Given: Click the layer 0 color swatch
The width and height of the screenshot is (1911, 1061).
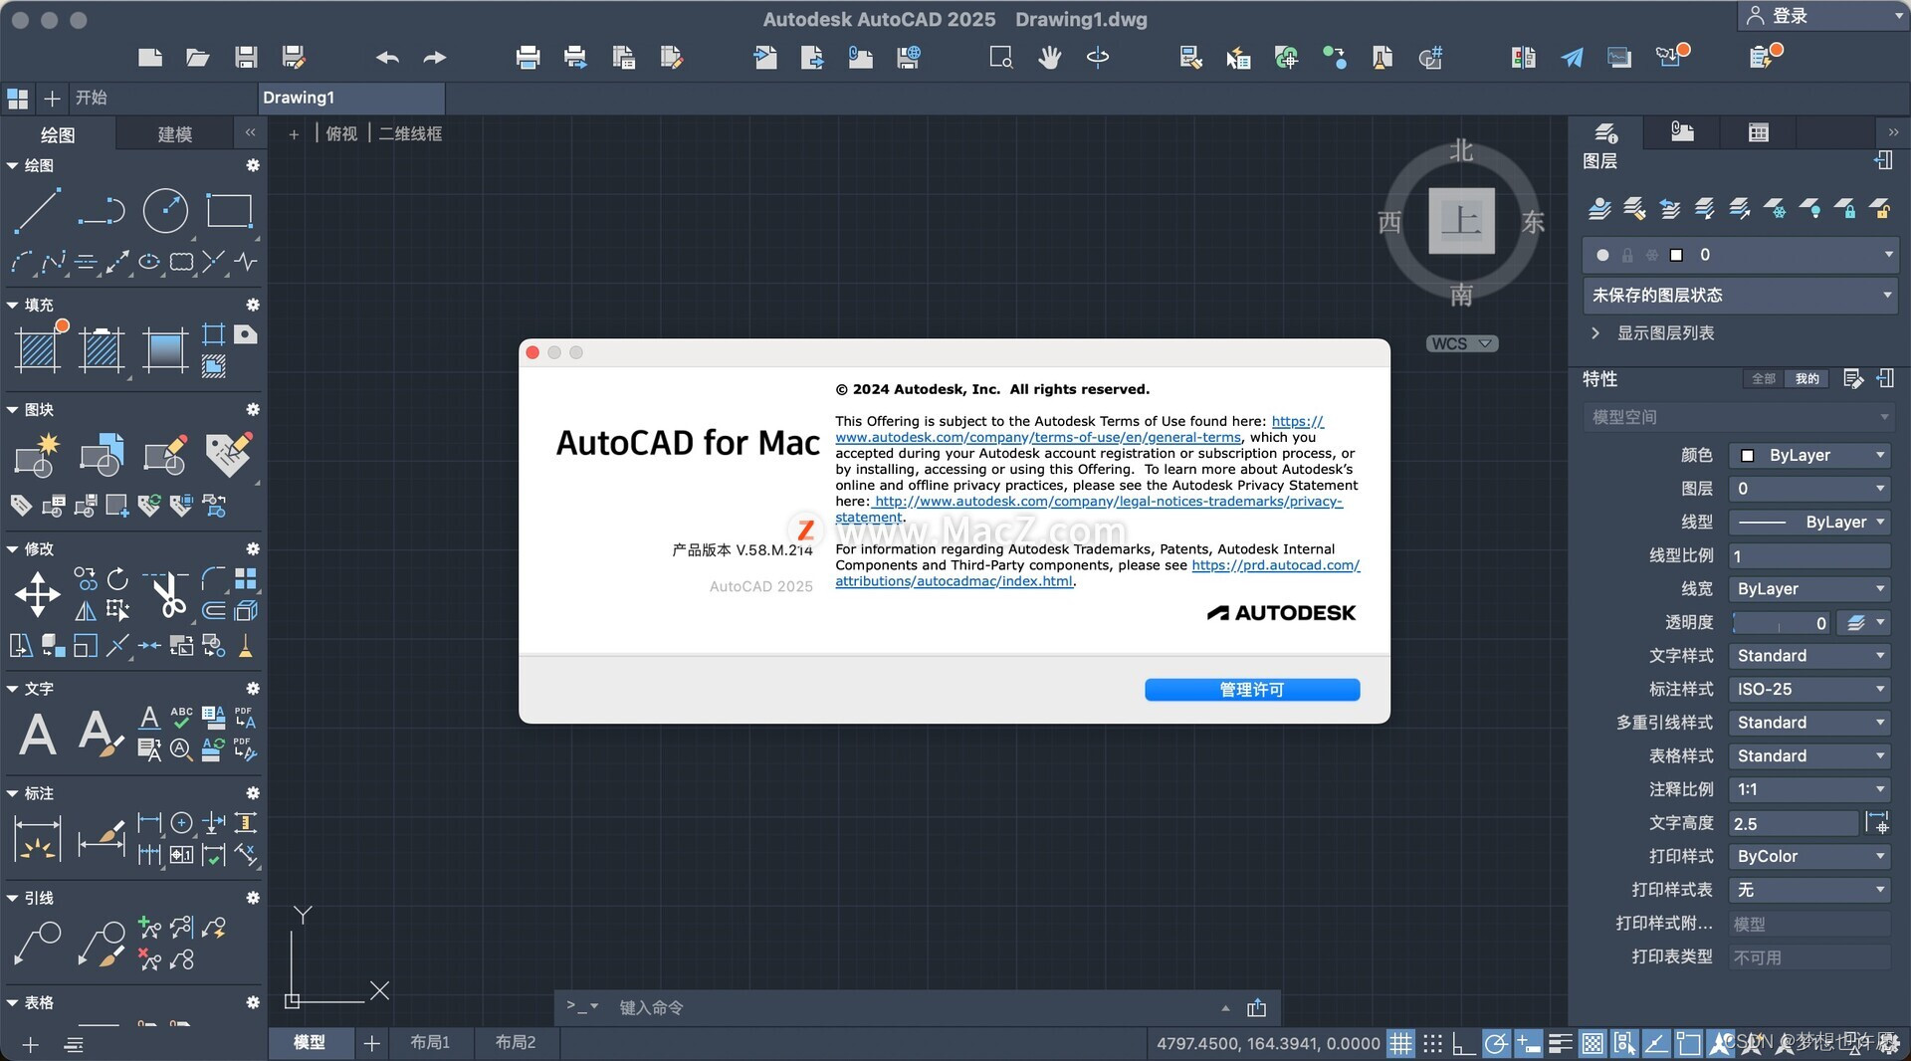Looking at the screenshot, I should (x=1676, y=255).
